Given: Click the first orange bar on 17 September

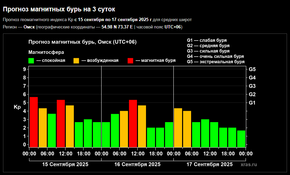Looking at the screenshot, I should (178, 127).
